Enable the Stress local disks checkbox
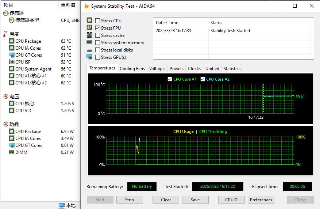The height and width of the screenshot is (209, 320). (97, 50)
